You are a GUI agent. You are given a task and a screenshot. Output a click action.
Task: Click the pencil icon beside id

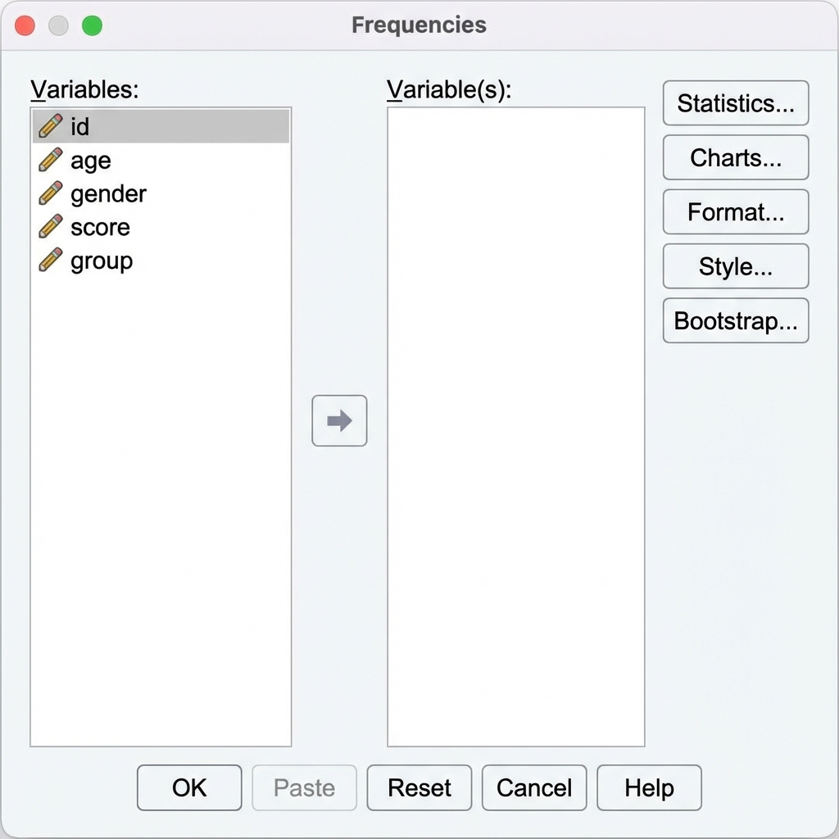pyautogui.click(x=51, y=126)
